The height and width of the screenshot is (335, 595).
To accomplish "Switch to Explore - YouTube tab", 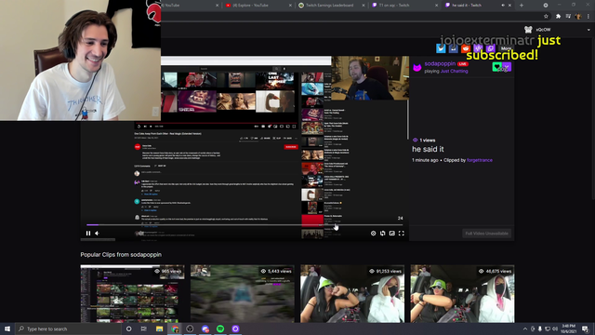I will pyautogui.click(x=258, y=6).
